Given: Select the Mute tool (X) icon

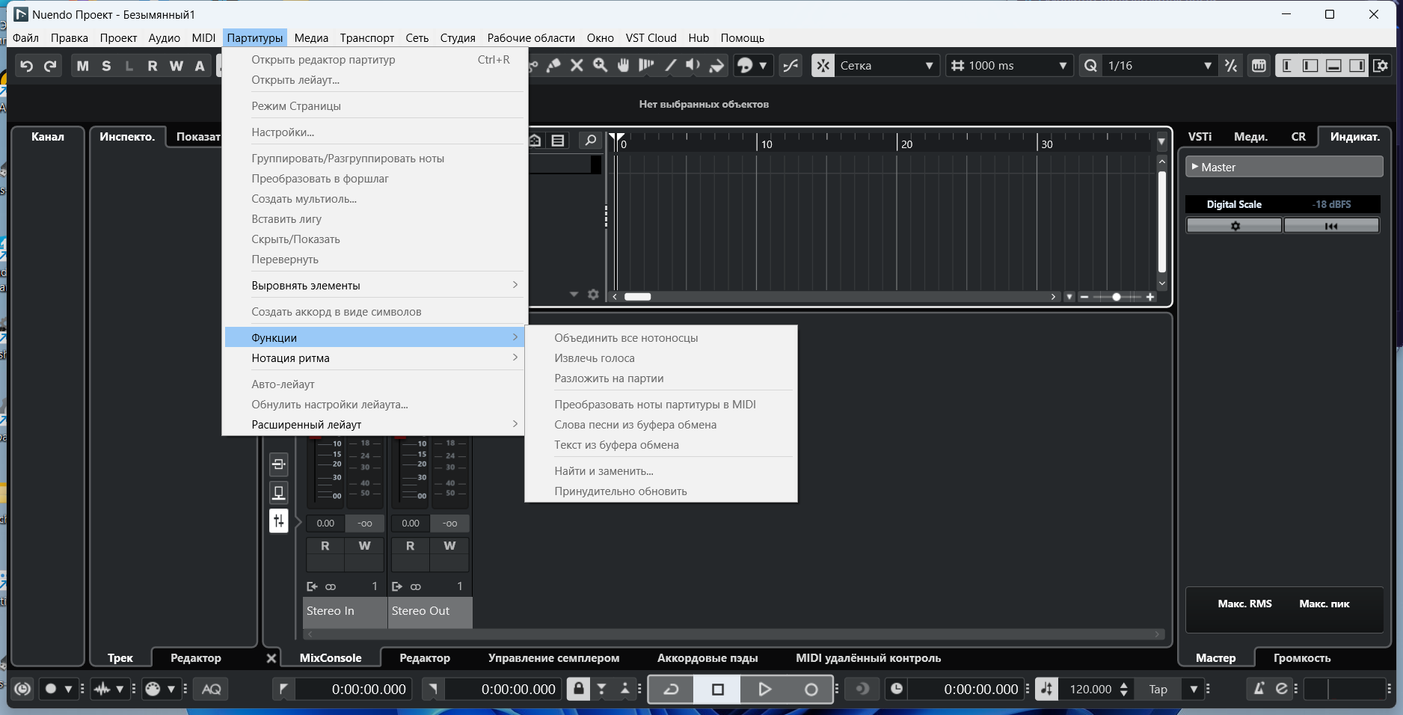Looking at the screenshot, I should pos(577,66).
